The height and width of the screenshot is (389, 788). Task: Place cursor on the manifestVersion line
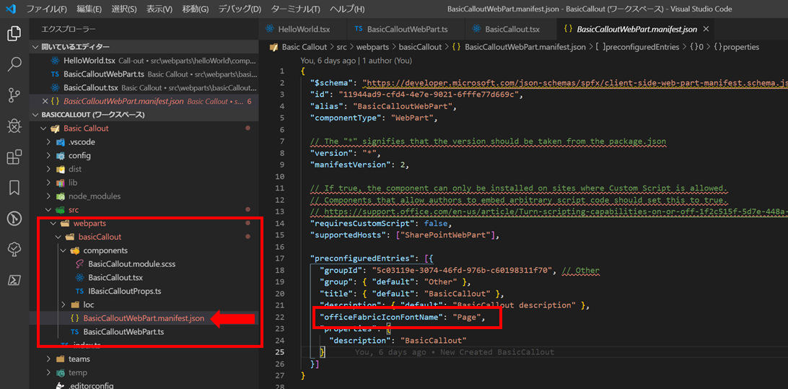click(x=359, y=165)
